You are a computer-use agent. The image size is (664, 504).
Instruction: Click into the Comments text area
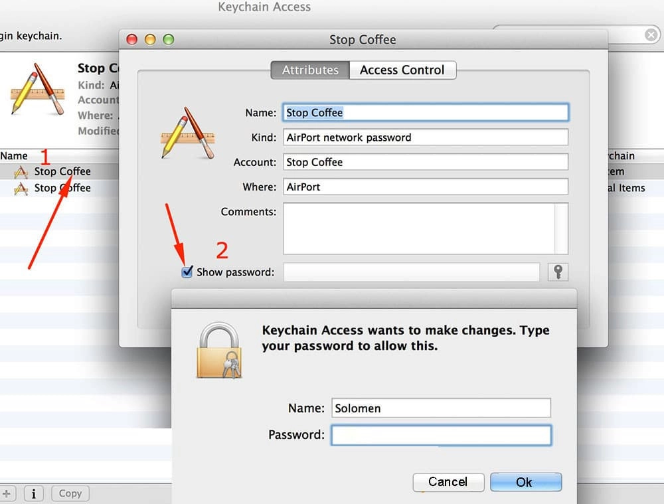[420, 228]
